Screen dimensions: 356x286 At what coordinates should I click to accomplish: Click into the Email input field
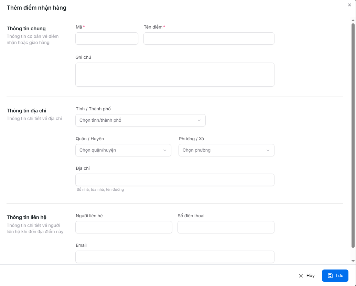tap(175, 257)
